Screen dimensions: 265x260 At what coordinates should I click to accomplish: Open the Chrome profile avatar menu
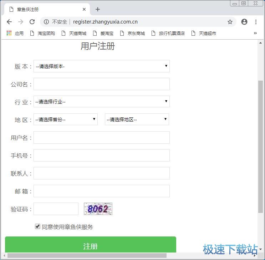click(244, 22)
